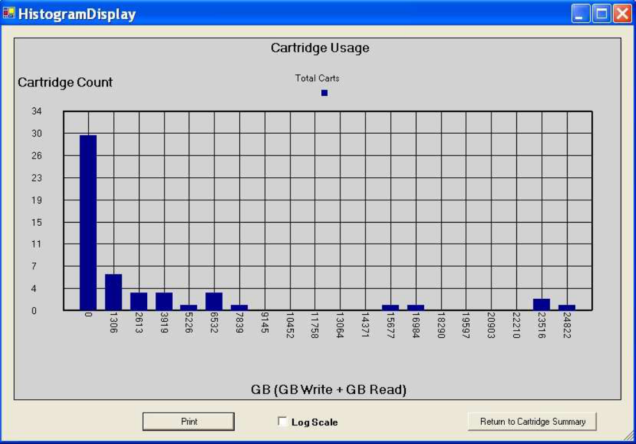Enable the Log Scale checkbox
This screenshot has width=636, height=444.
point(282,422)
